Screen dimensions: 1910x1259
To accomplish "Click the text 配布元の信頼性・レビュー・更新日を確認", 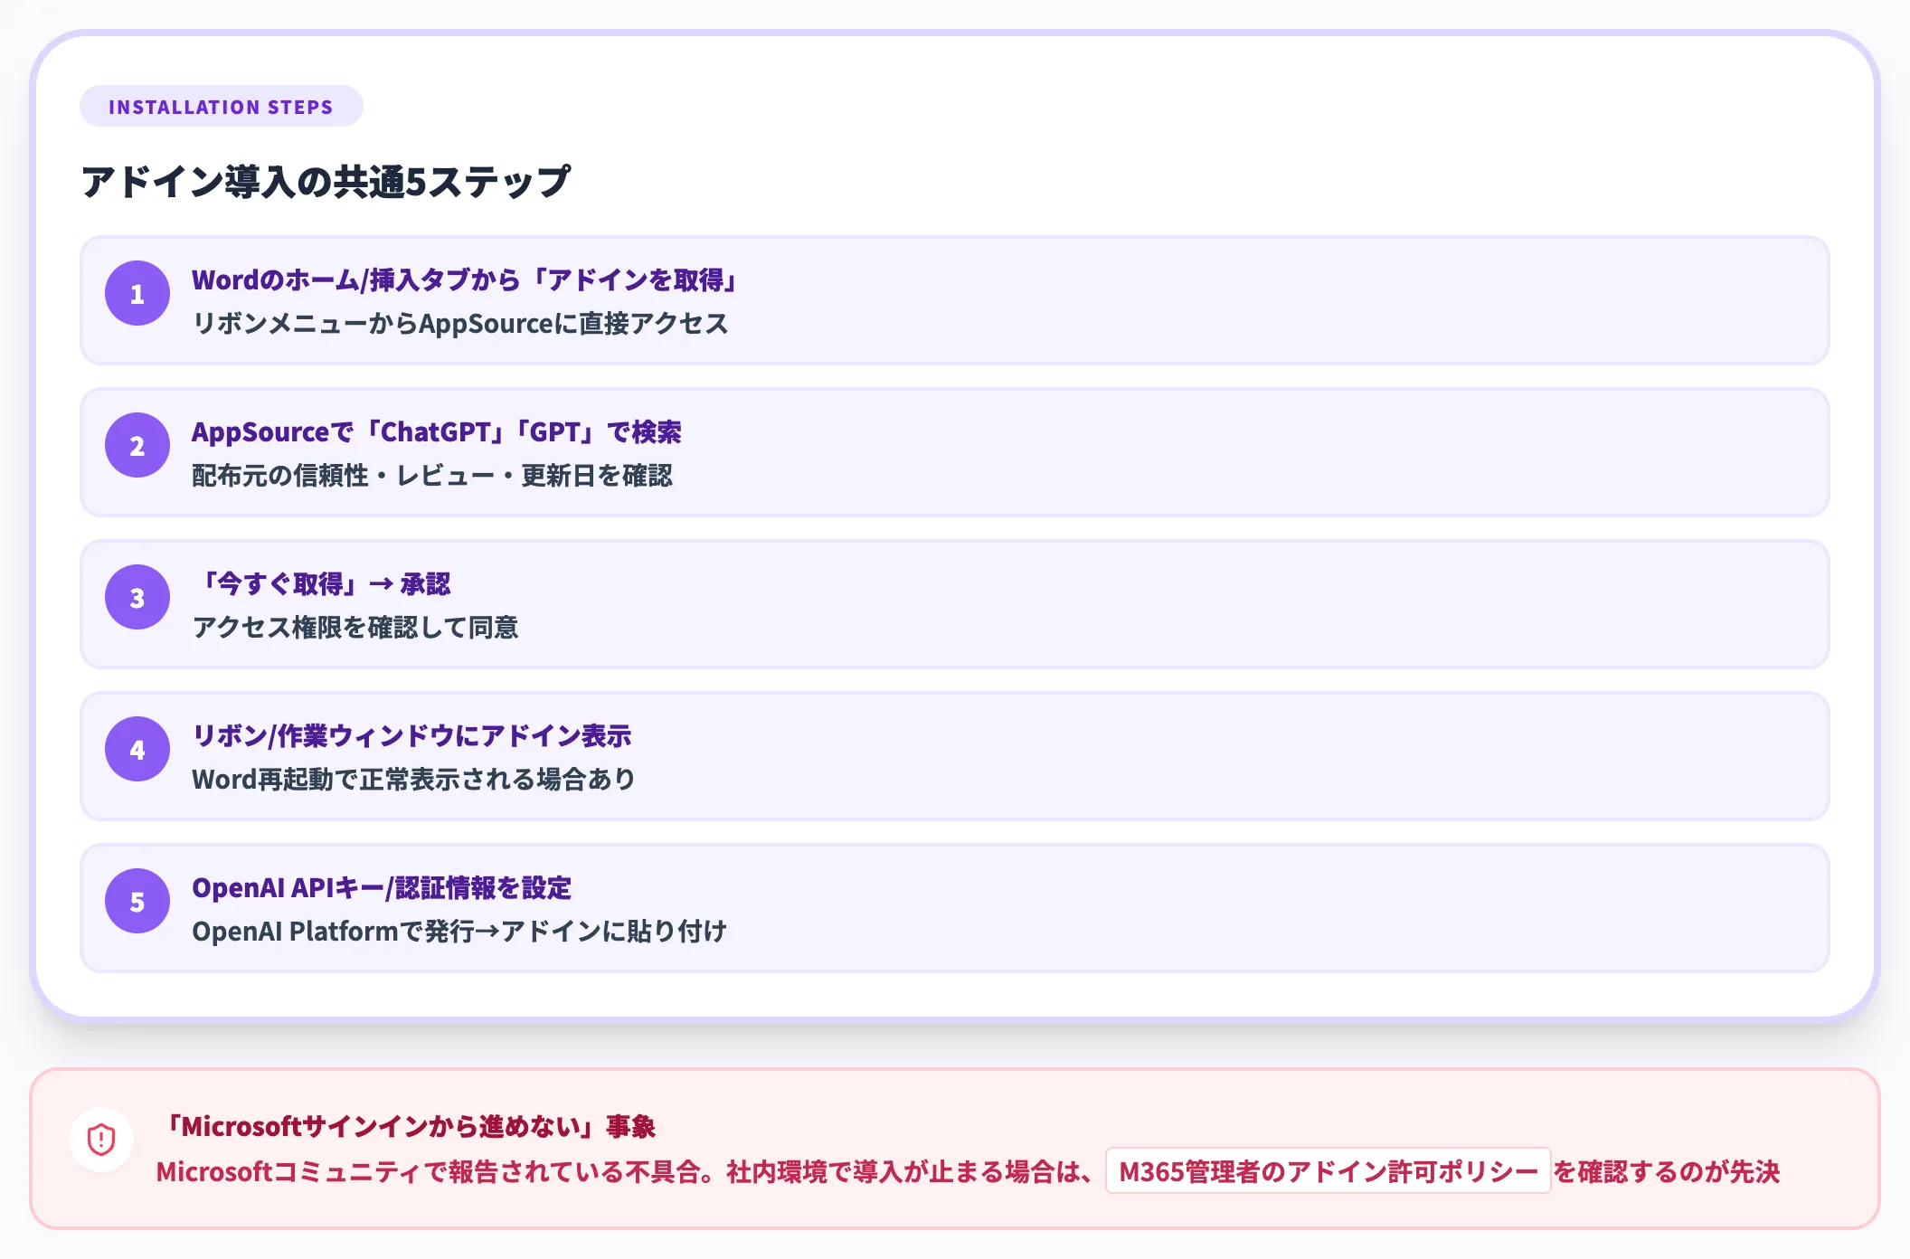I will pyautogui.click(x=432, y=475).
